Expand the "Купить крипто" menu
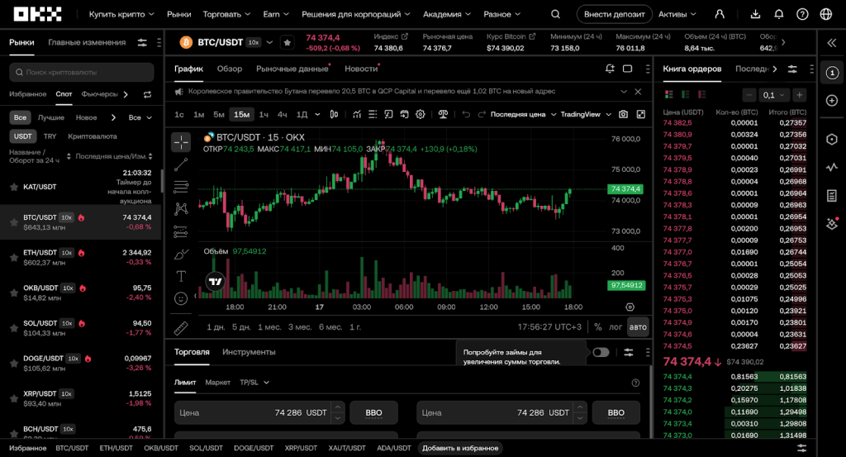 click(121, 14)
